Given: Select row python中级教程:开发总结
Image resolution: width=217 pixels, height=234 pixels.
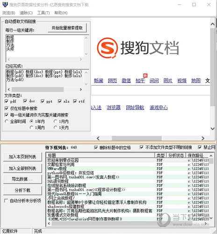Looking at the screenshot, I should tap(128, 173).
